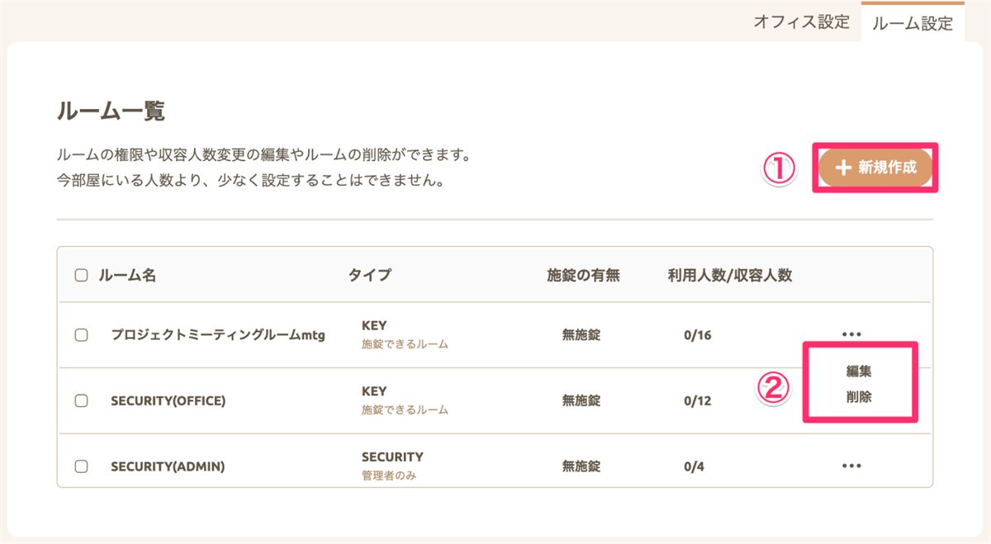This screenshot has width=991, height=544.
Task: Click the 新規作成 button
Action: click(875, 168)
